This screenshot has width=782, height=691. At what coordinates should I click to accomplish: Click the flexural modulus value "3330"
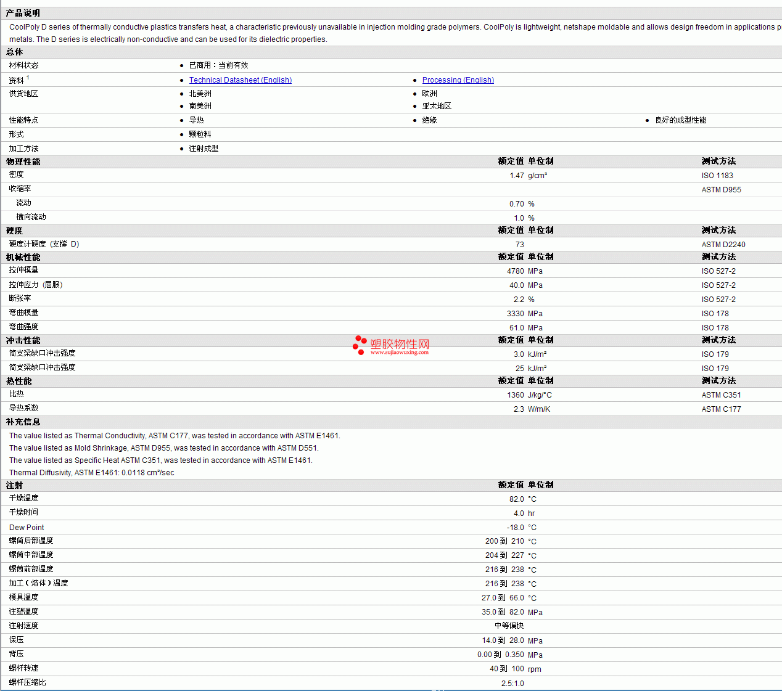click(x=516, y=314)
